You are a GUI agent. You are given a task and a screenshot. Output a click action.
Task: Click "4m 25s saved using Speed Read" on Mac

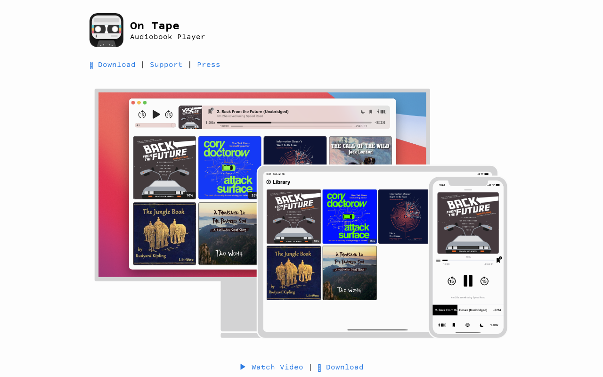tap(240, 116)
